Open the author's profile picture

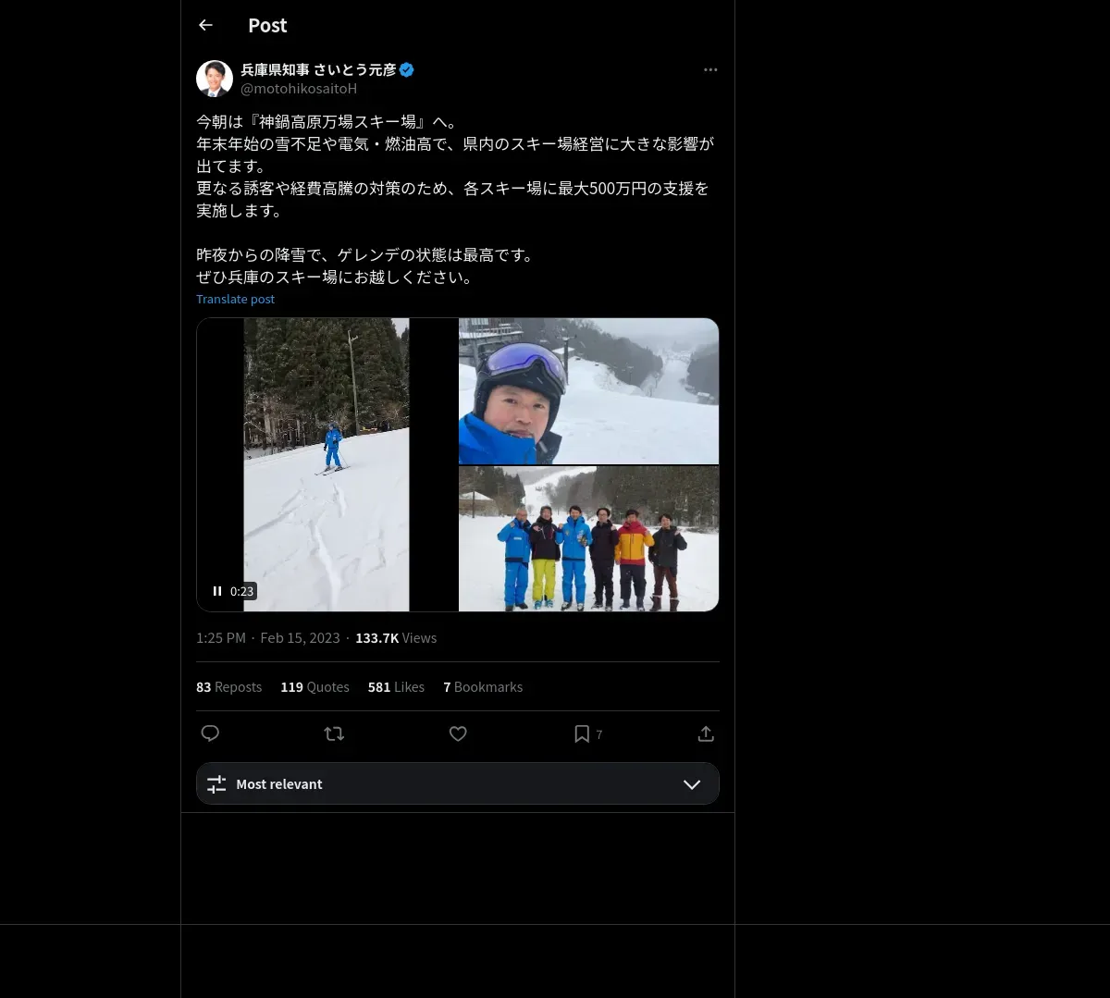click(215, 79)
